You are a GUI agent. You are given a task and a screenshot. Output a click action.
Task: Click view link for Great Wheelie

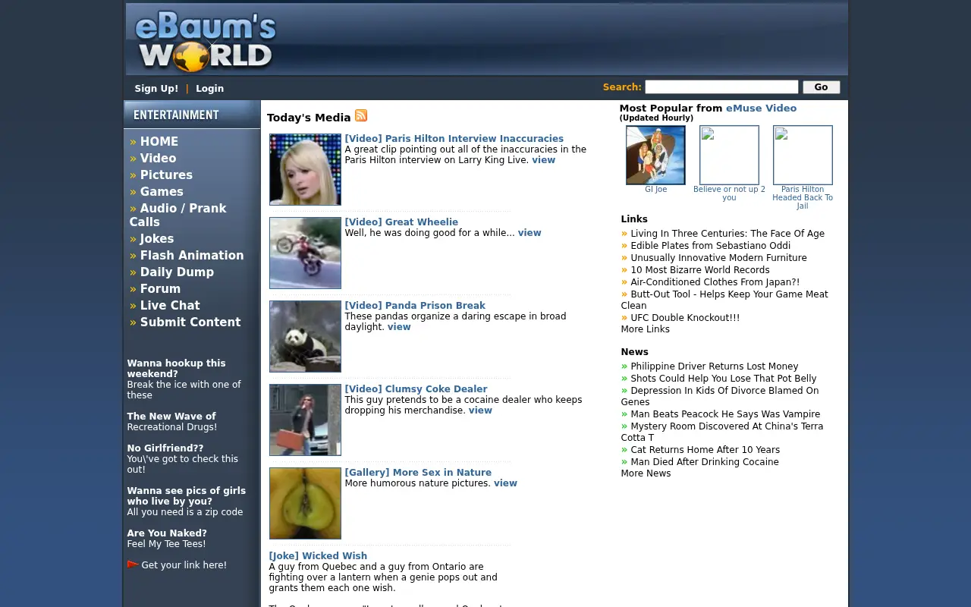[529, 233]
